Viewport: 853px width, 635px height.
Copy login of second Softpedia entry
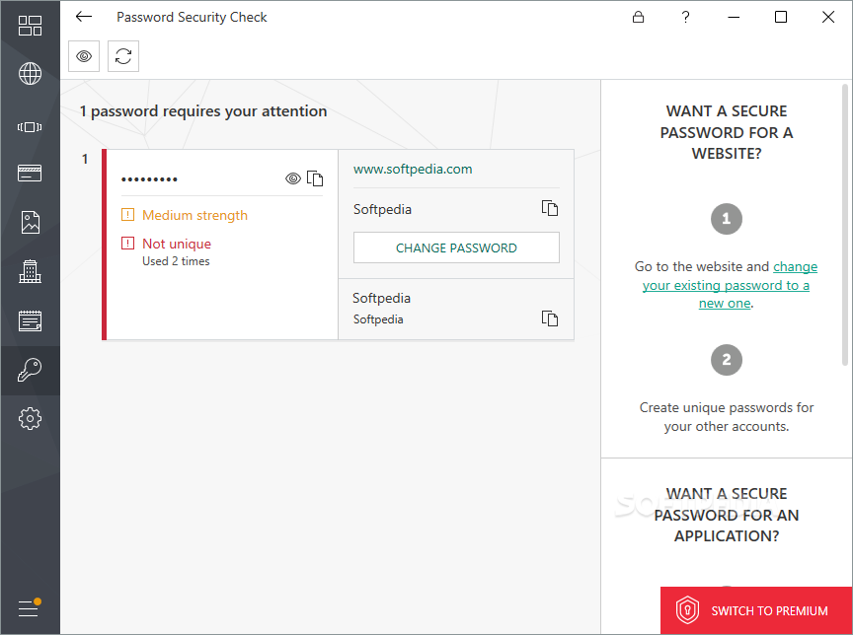[550, 318]
